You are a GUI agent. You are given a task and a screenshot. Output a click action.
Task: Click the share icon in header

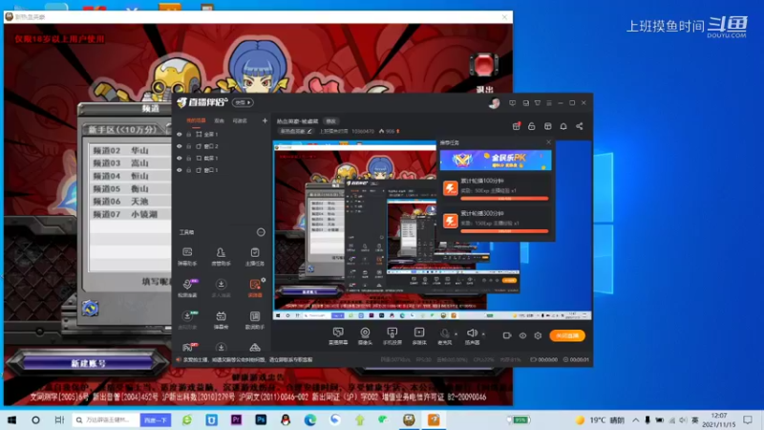pyautogui.click(x=580, y=126)
